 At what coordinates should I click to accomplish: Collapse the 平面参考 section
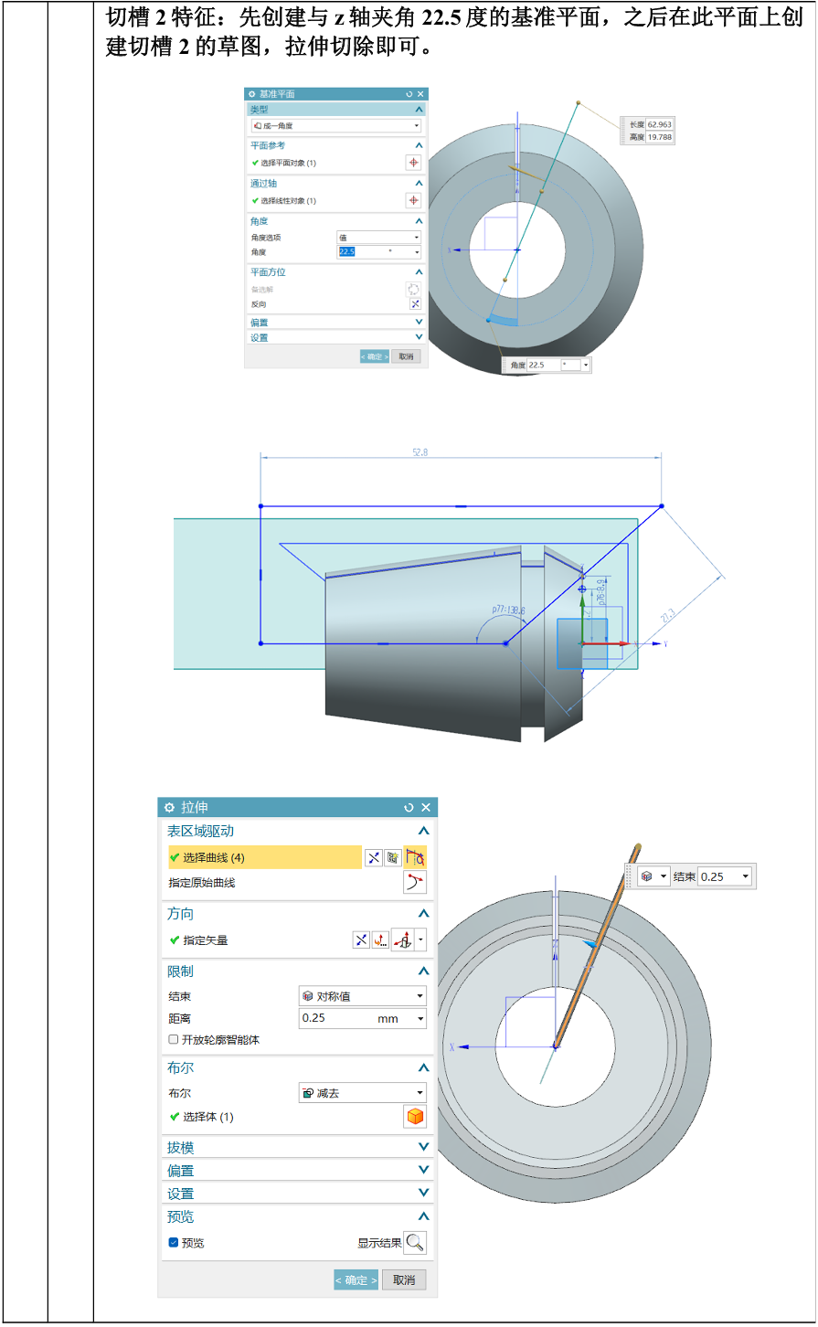click(419, 145)
